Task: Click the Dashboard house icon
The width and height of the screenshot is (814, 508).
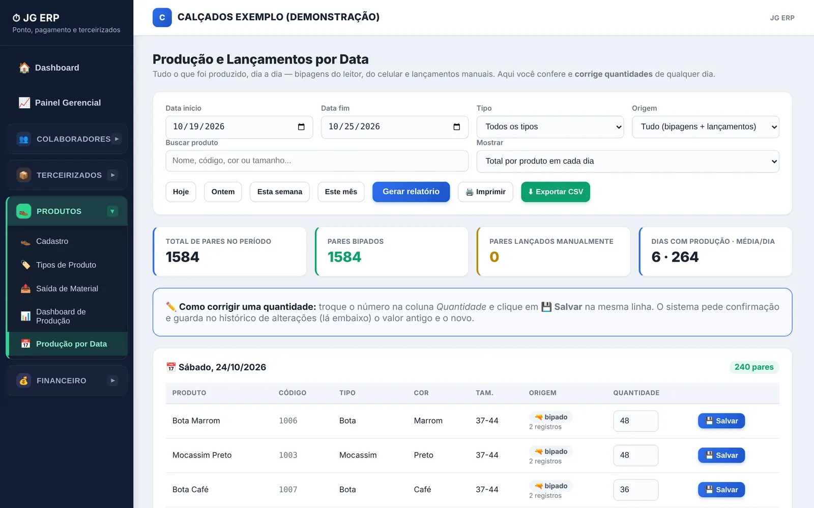Action: pos(24,68)
